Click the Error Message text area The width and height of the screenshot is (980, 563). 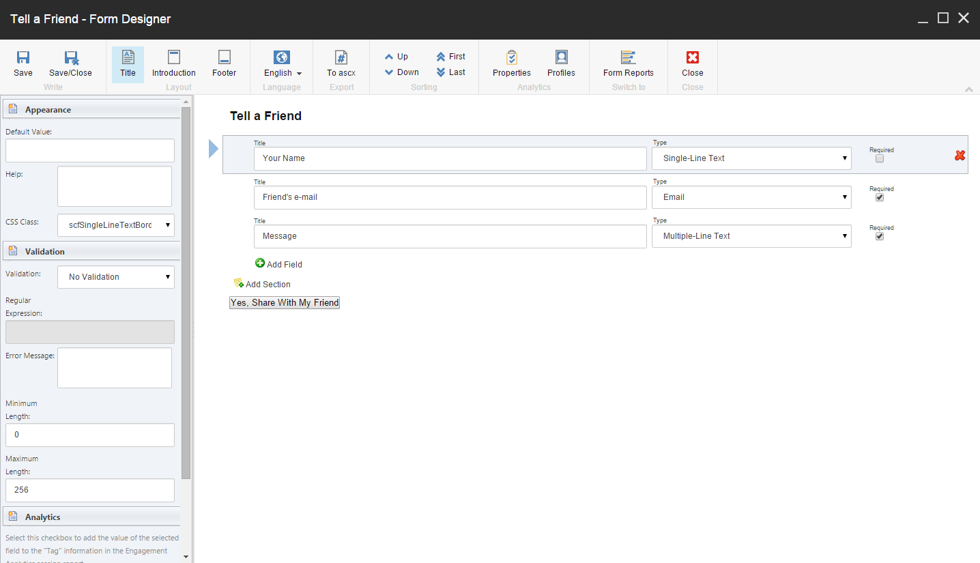(115, 368)
